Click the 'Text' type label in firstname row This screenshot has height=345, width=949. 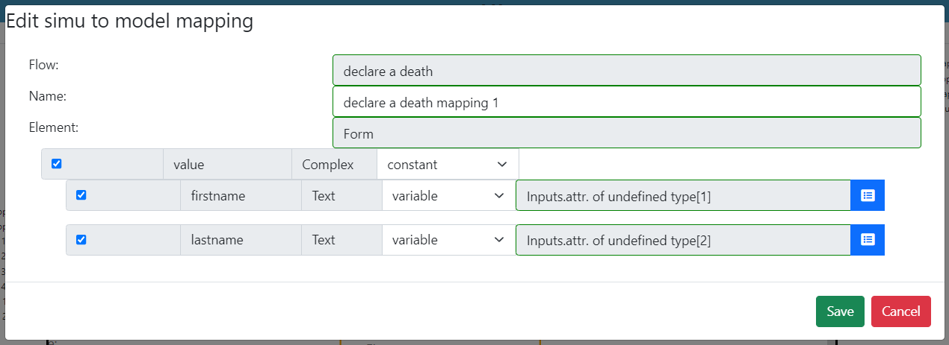[341, 195]
